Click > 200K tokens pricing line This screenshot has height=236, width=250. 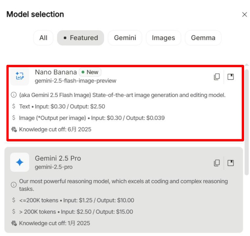tap(76, 212)
